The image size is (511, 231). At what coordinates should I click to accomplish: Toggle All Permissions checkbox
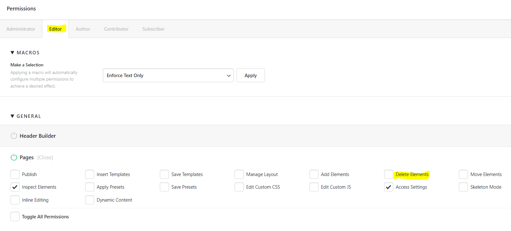[15, 216]
